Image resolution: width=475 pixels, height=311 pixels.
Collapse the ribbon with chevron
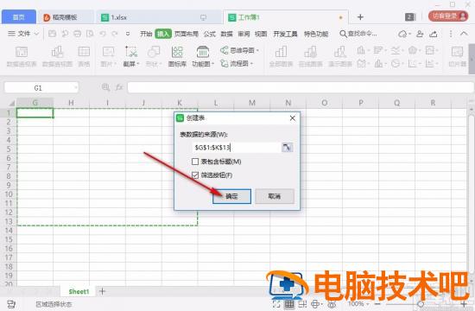coord(464,34)
